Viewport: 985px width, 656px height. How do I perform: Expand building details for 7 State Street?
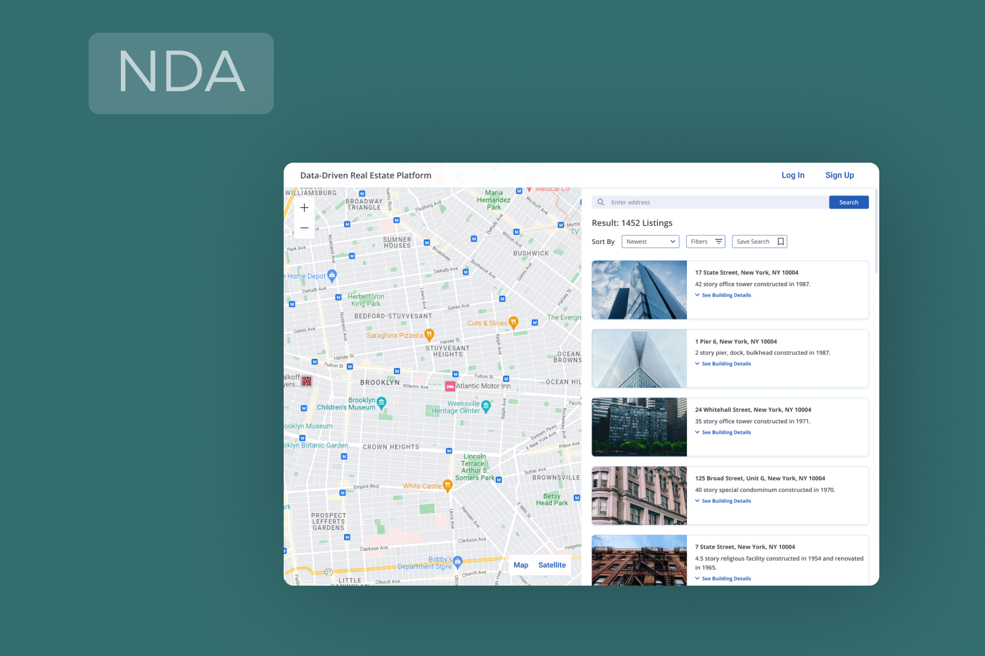723,579
